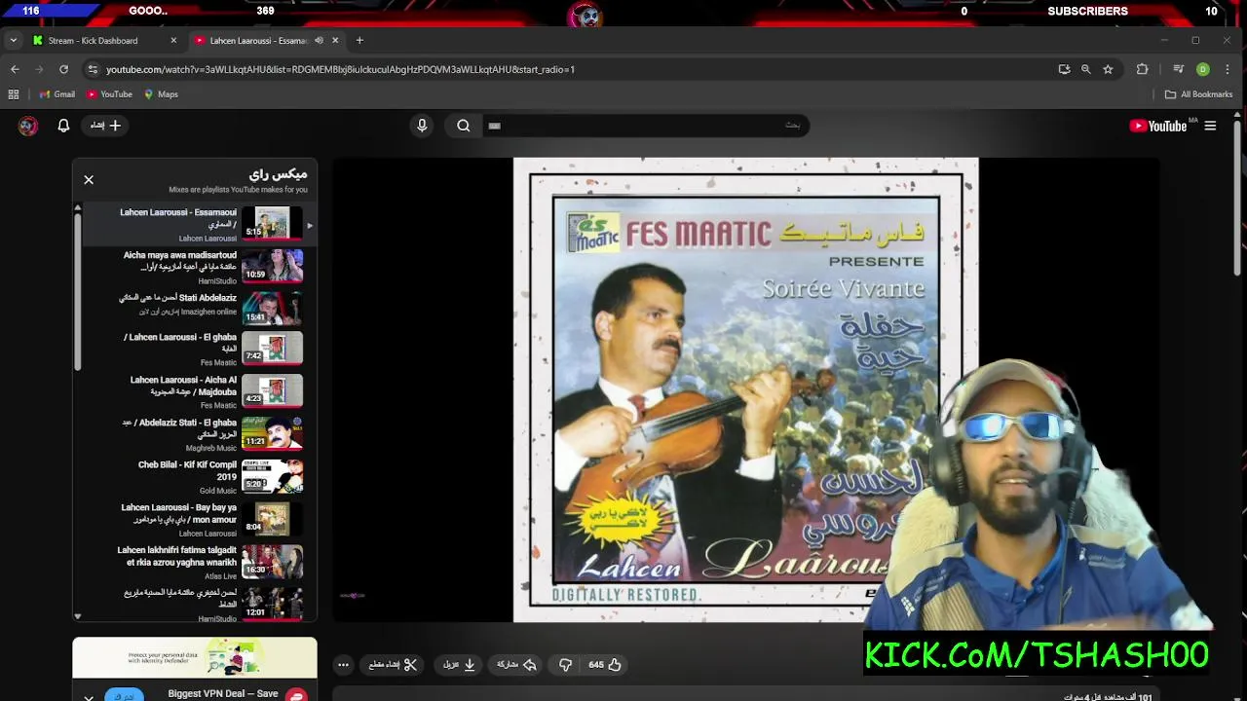Open the Chrome three-dot menu
This screenshot has height=701, width=1247.
click(1228, 69)
